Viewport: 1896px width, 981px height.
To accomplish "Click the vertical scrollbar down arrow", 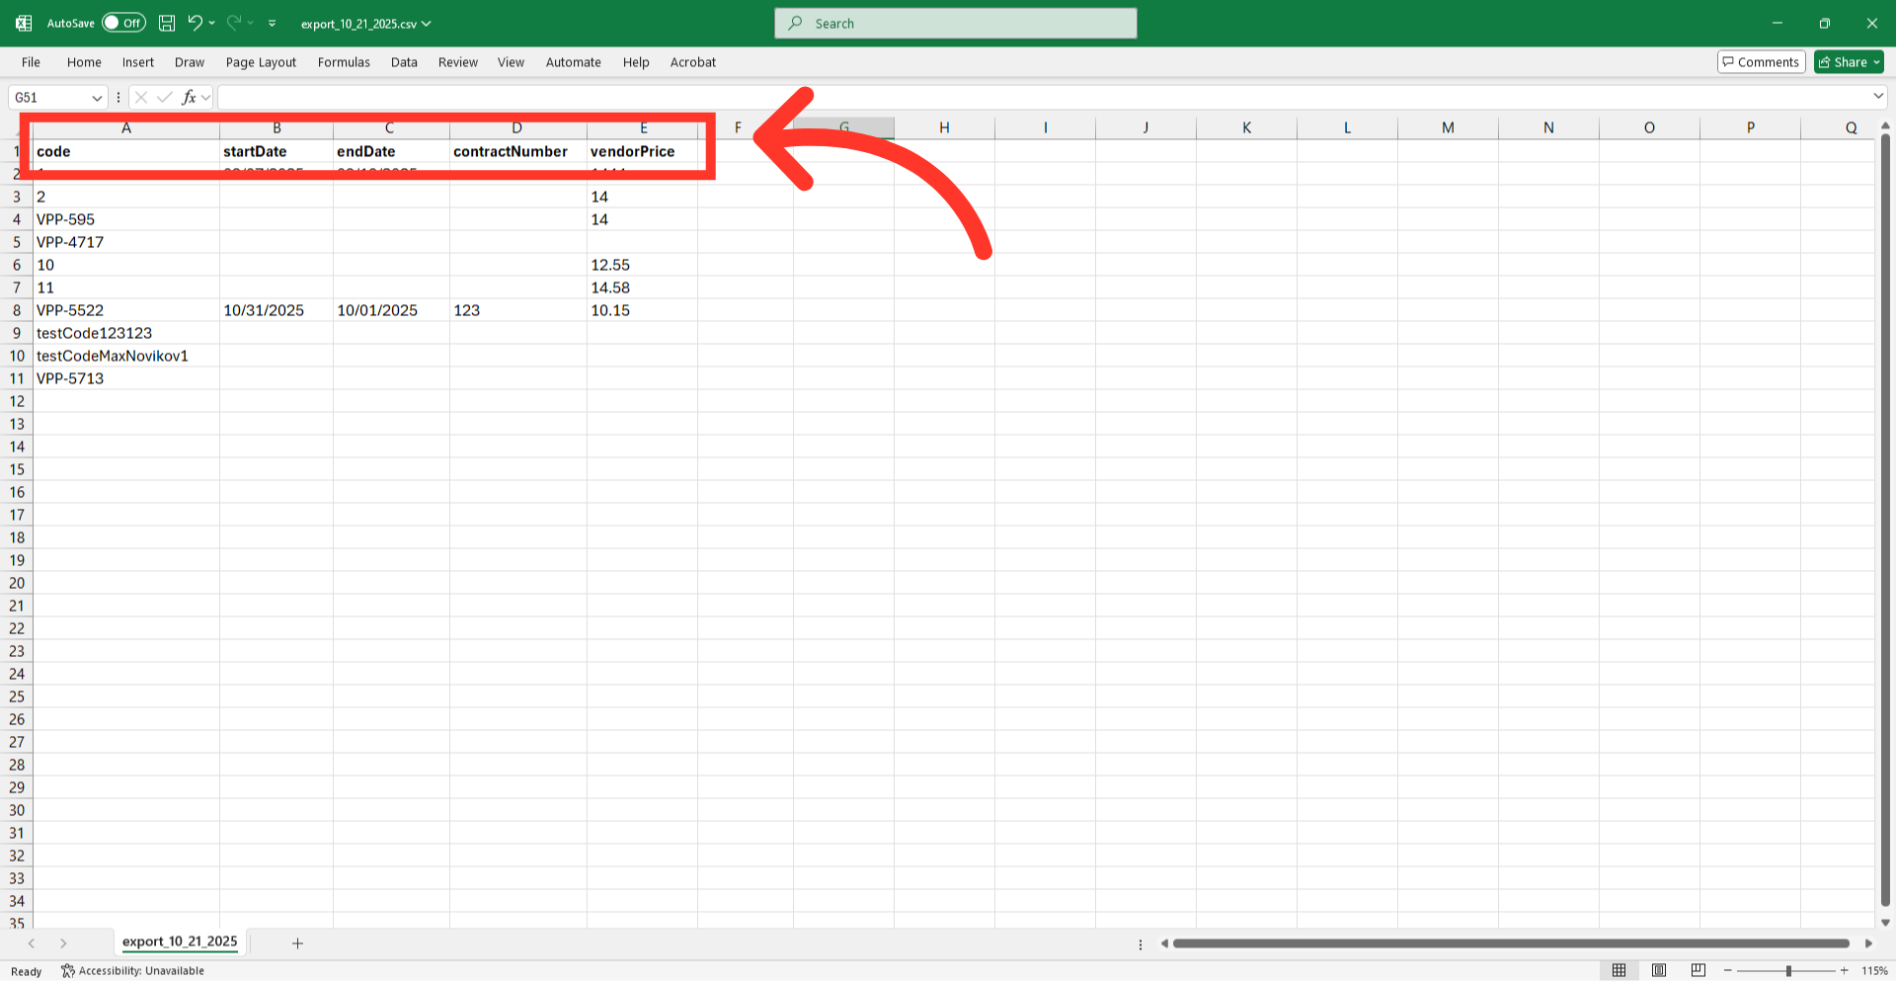I will click(1885, 923).
